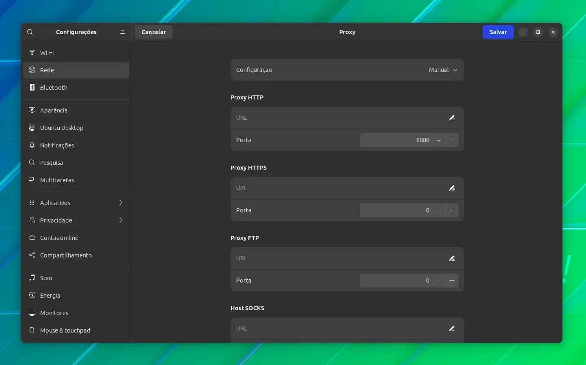Open the search in Configurações sidebar
The height and width of the screenshot is (365, 586).
click(30, 32)
